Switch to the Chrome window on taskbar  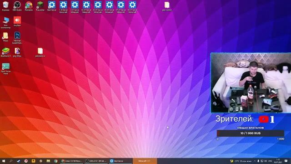tap(72, 161)
